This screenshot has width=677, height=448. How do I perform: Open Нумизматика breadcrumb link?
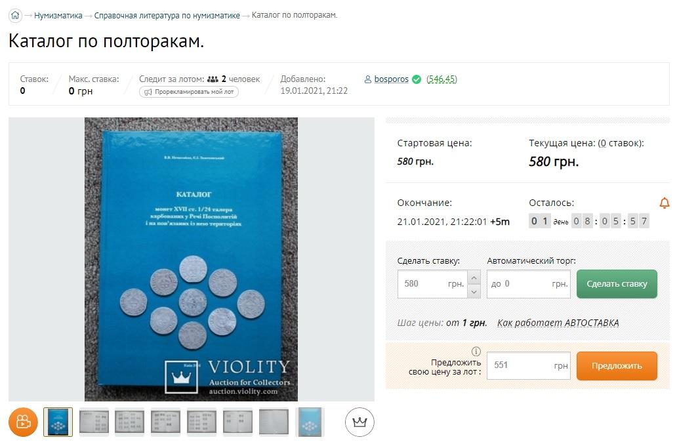click(x=58, y=16)
